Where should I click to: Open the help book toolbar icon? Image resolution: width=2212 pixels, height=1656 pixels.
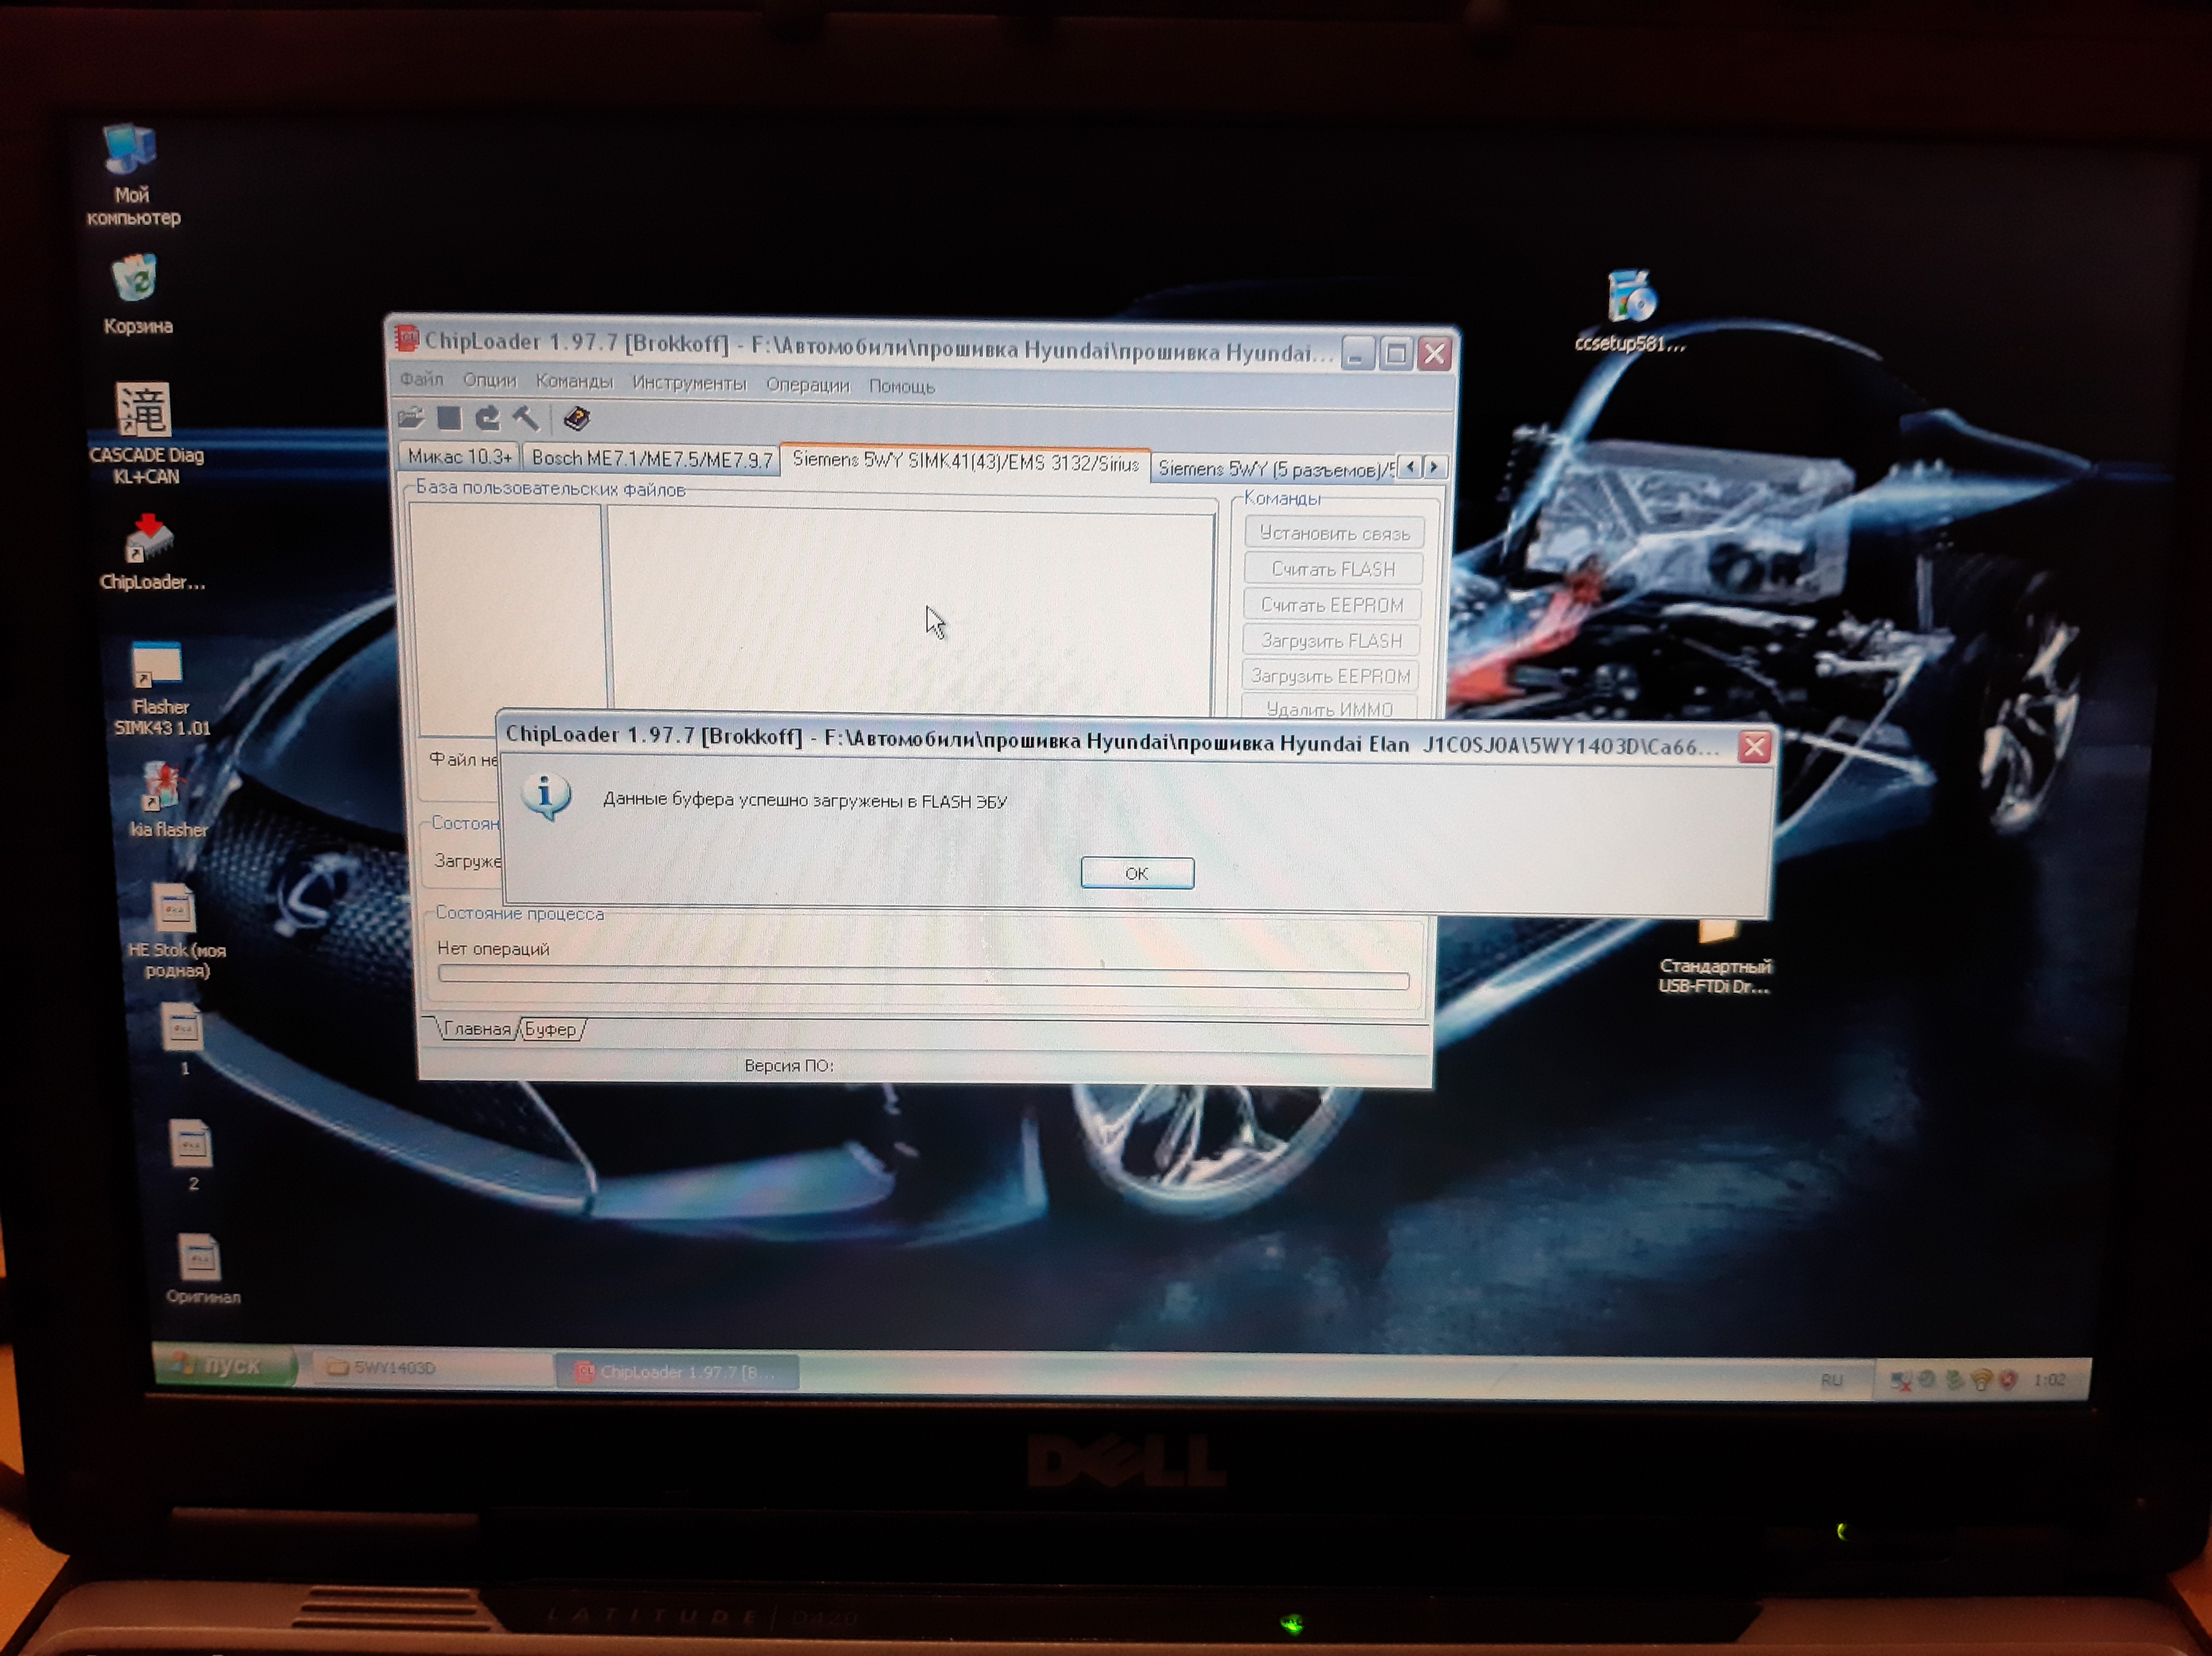pos(577,419)
